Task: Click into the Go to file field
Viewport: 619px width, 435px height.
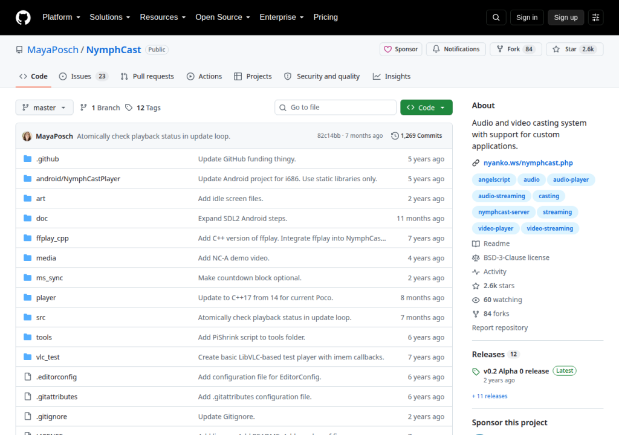Action: click(335, 108)
